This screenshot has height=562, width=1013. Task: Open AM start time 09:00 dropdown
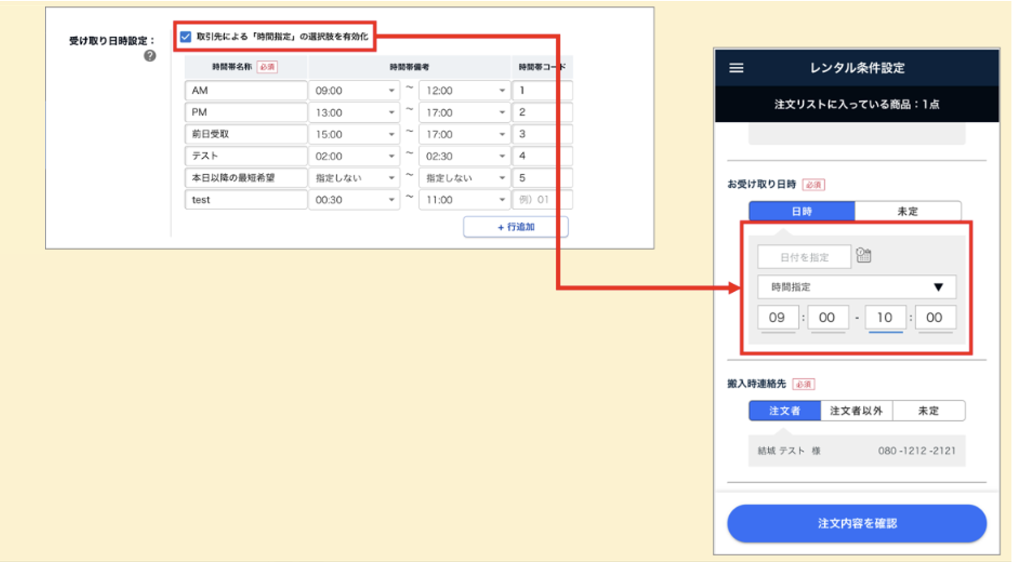[x=354, y=91]
